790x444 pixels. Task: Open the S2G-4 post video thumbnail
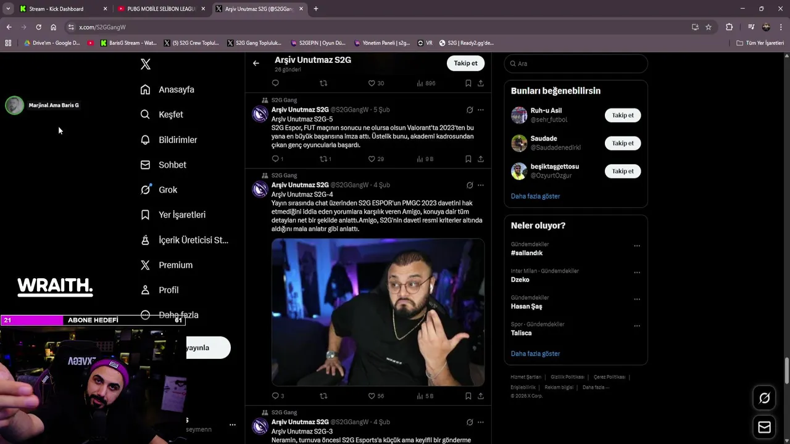coord(378,312)
